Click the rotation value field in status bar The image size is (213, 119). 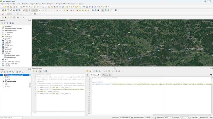tap(185, 118)
